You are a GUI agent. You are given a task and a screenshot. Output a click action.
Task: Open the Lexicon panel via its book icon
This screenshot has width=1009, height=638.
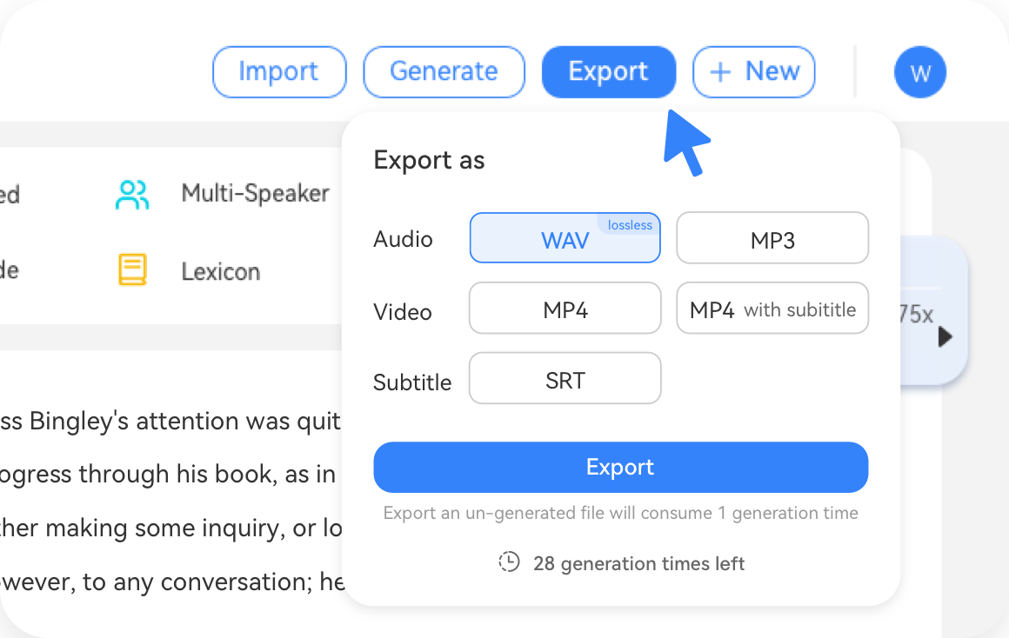(x=132, y=271)
